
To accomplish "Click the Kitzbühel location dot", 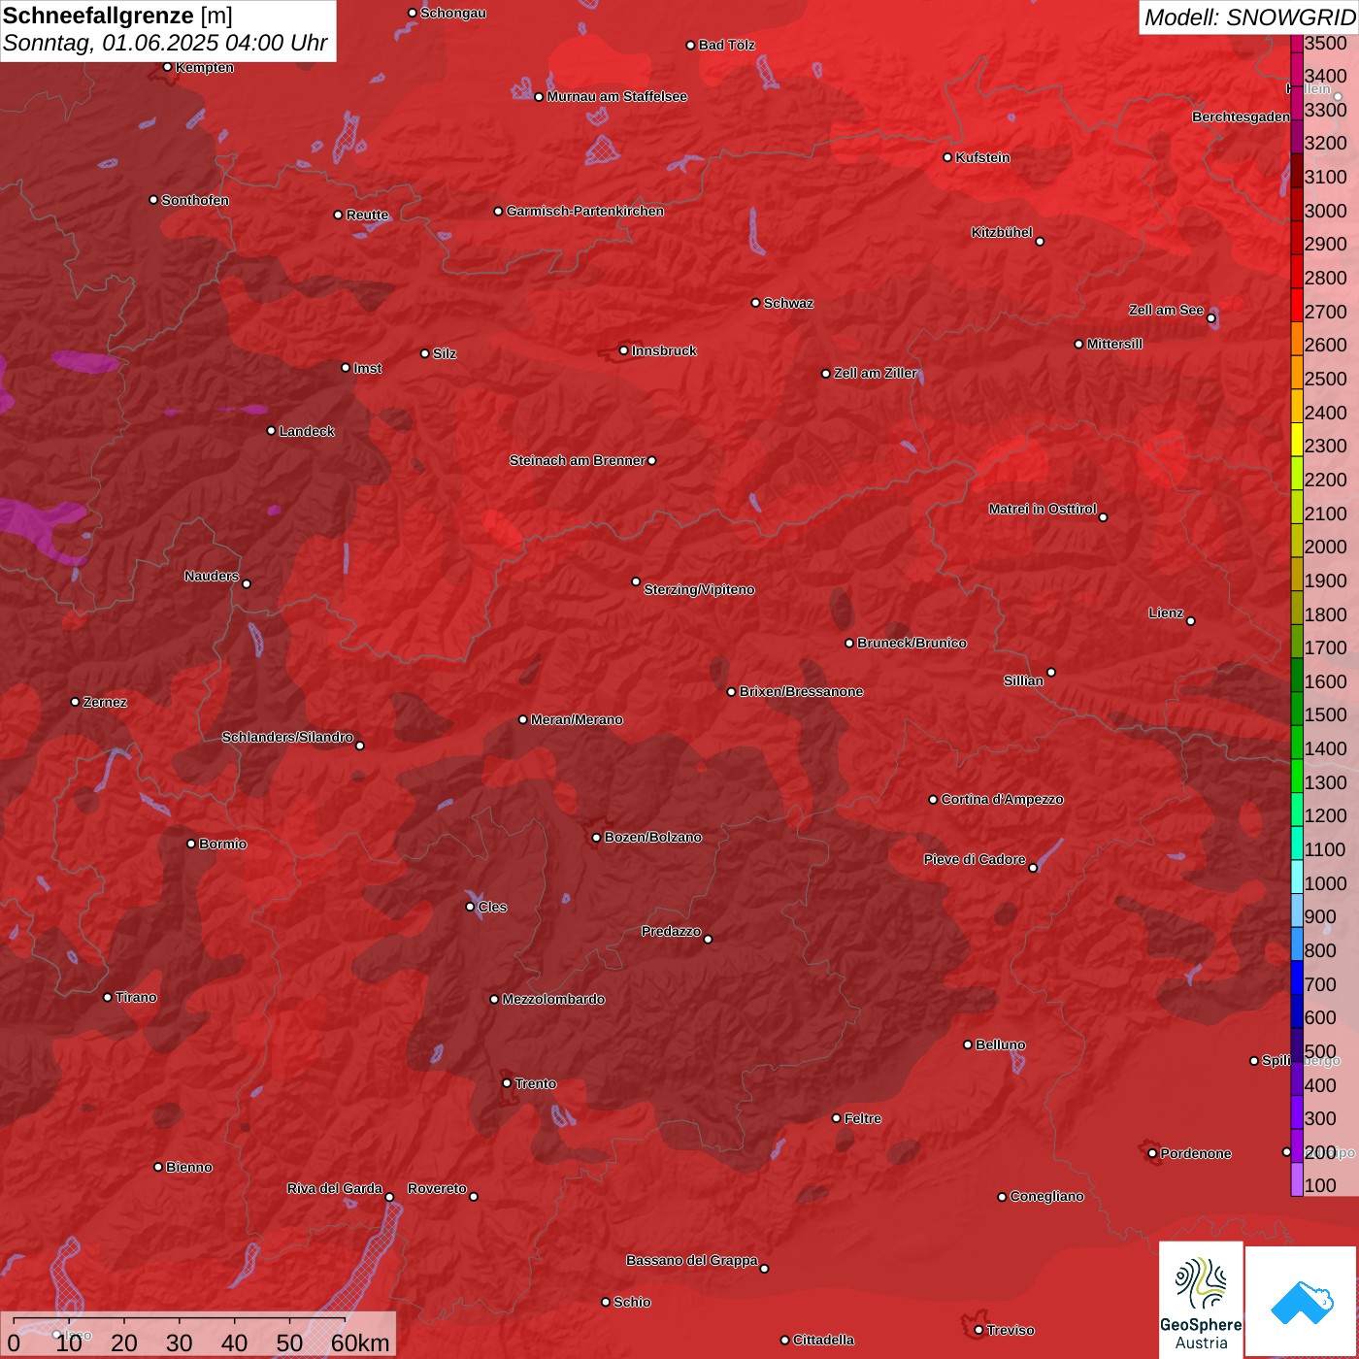I will point(1040,242).
